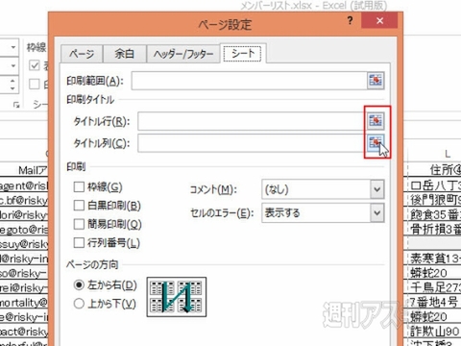The image size is (461, 346).
Task: Select cell starting with c.bf@risky
Action: (24, 200)
